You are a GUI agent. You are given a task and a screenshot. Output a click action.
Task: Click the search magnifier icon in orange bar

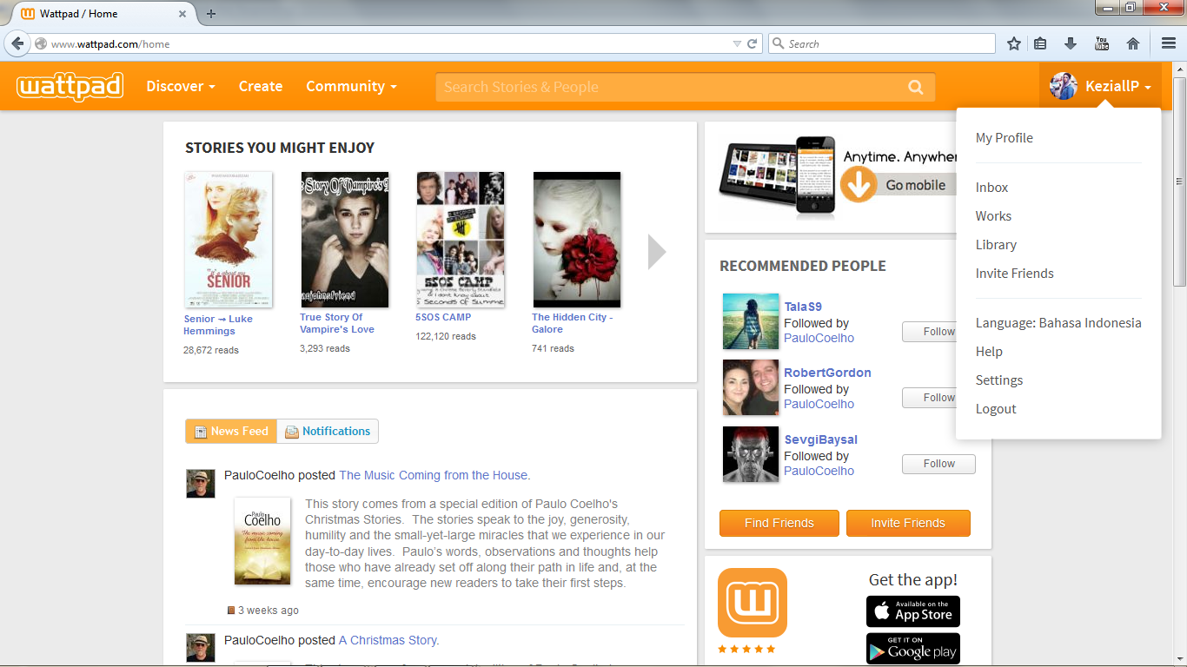(915, 87)
